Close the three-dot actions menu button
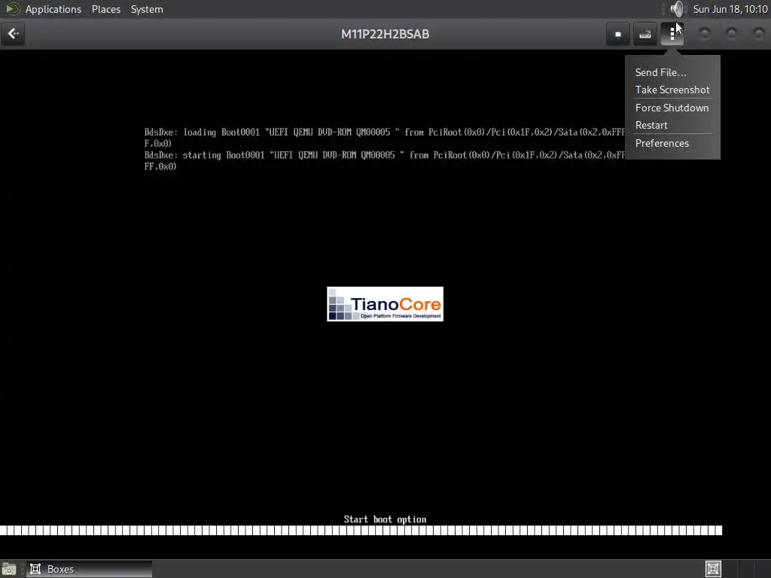The image size is (771, 578). pos(672,34)
